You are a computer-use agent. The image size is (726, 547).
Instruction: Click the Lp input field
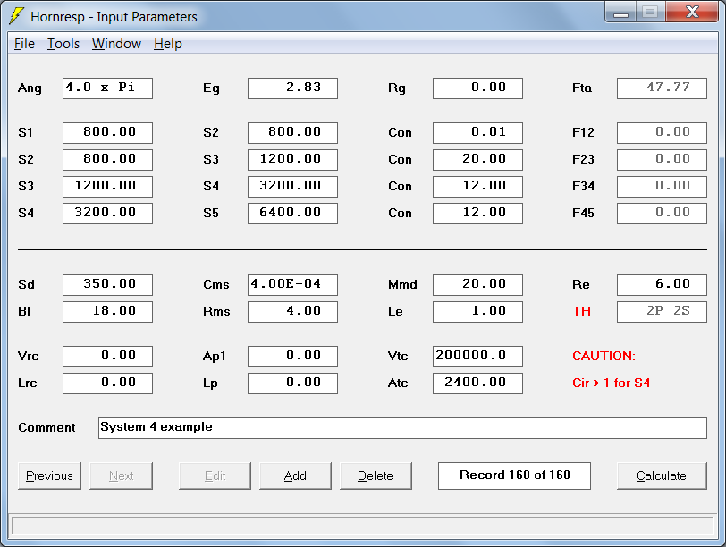point(292,383)
